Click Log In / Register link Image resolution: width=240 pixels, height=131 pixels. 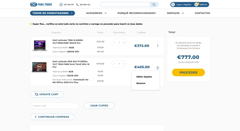[x=184, y=5]
